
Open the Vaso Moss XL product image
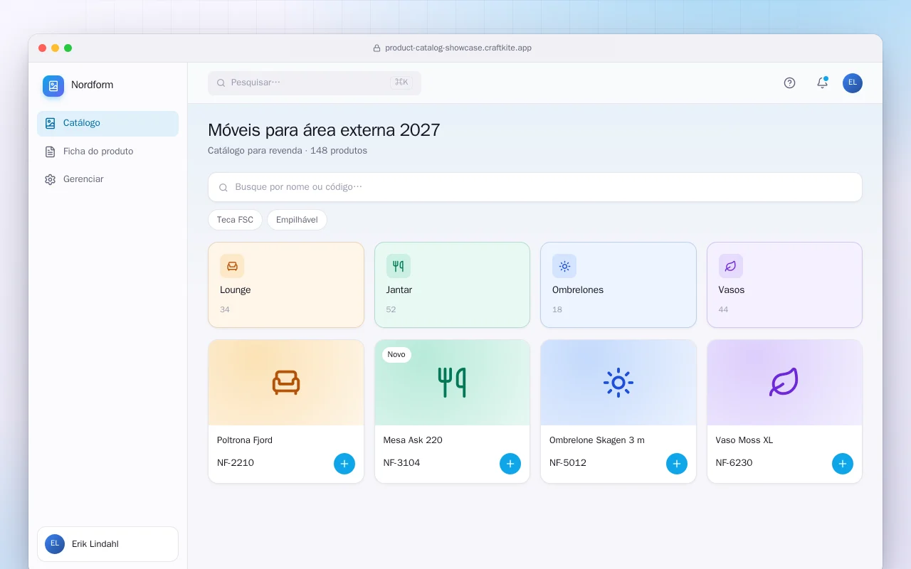(784, 383)
